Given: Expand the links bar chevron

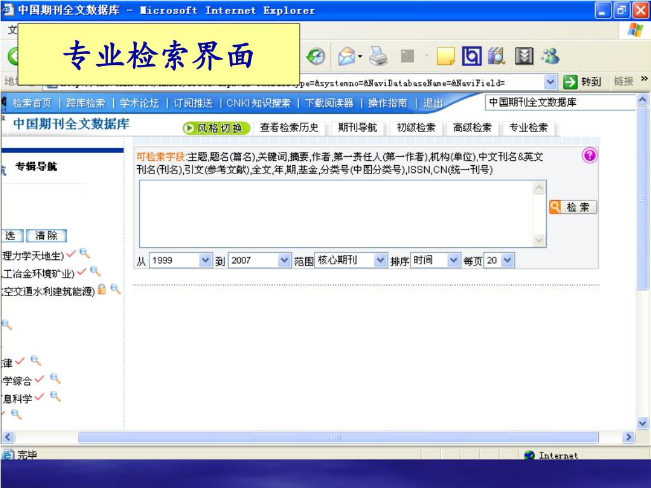Looking at the screenshot, I should 644,79.
